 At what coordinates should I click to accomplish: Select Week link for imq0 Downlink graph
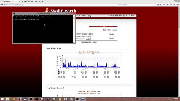(x=89, y=91)
